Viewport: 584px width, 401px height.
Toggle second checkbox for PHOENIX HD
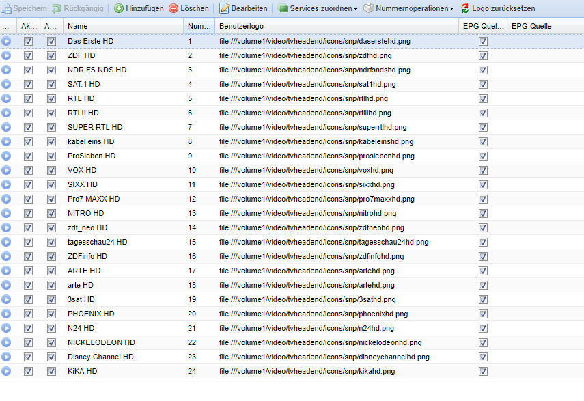click(51, 314)
